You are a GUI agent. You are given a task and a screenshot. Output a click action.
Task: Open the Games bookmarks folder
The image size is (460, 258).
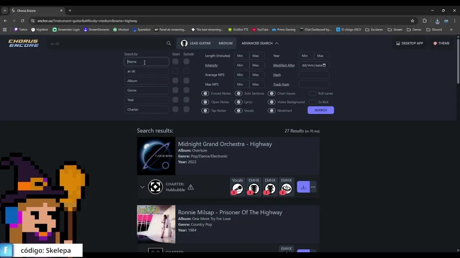click(x=414, y=29)
